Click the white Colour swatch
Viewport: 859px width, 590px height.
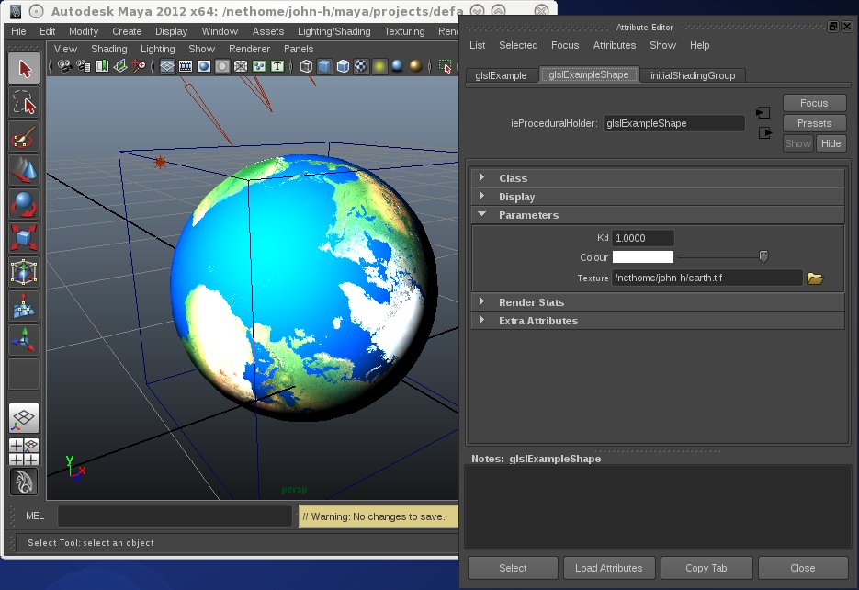pyautogui.click(x=642, y=257)
